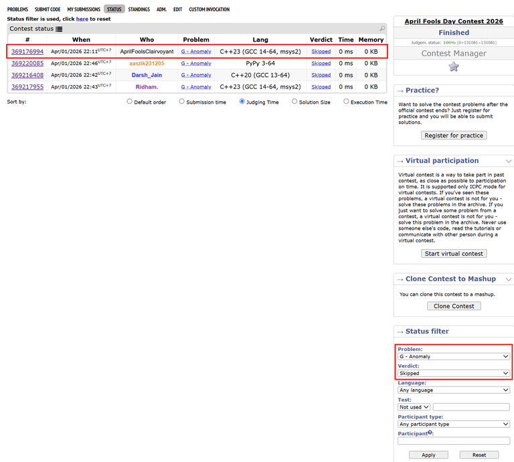Switch to the Standings tab
This screenshot has height=462, width=514.
pyautogui.click(x=139, y=9)
